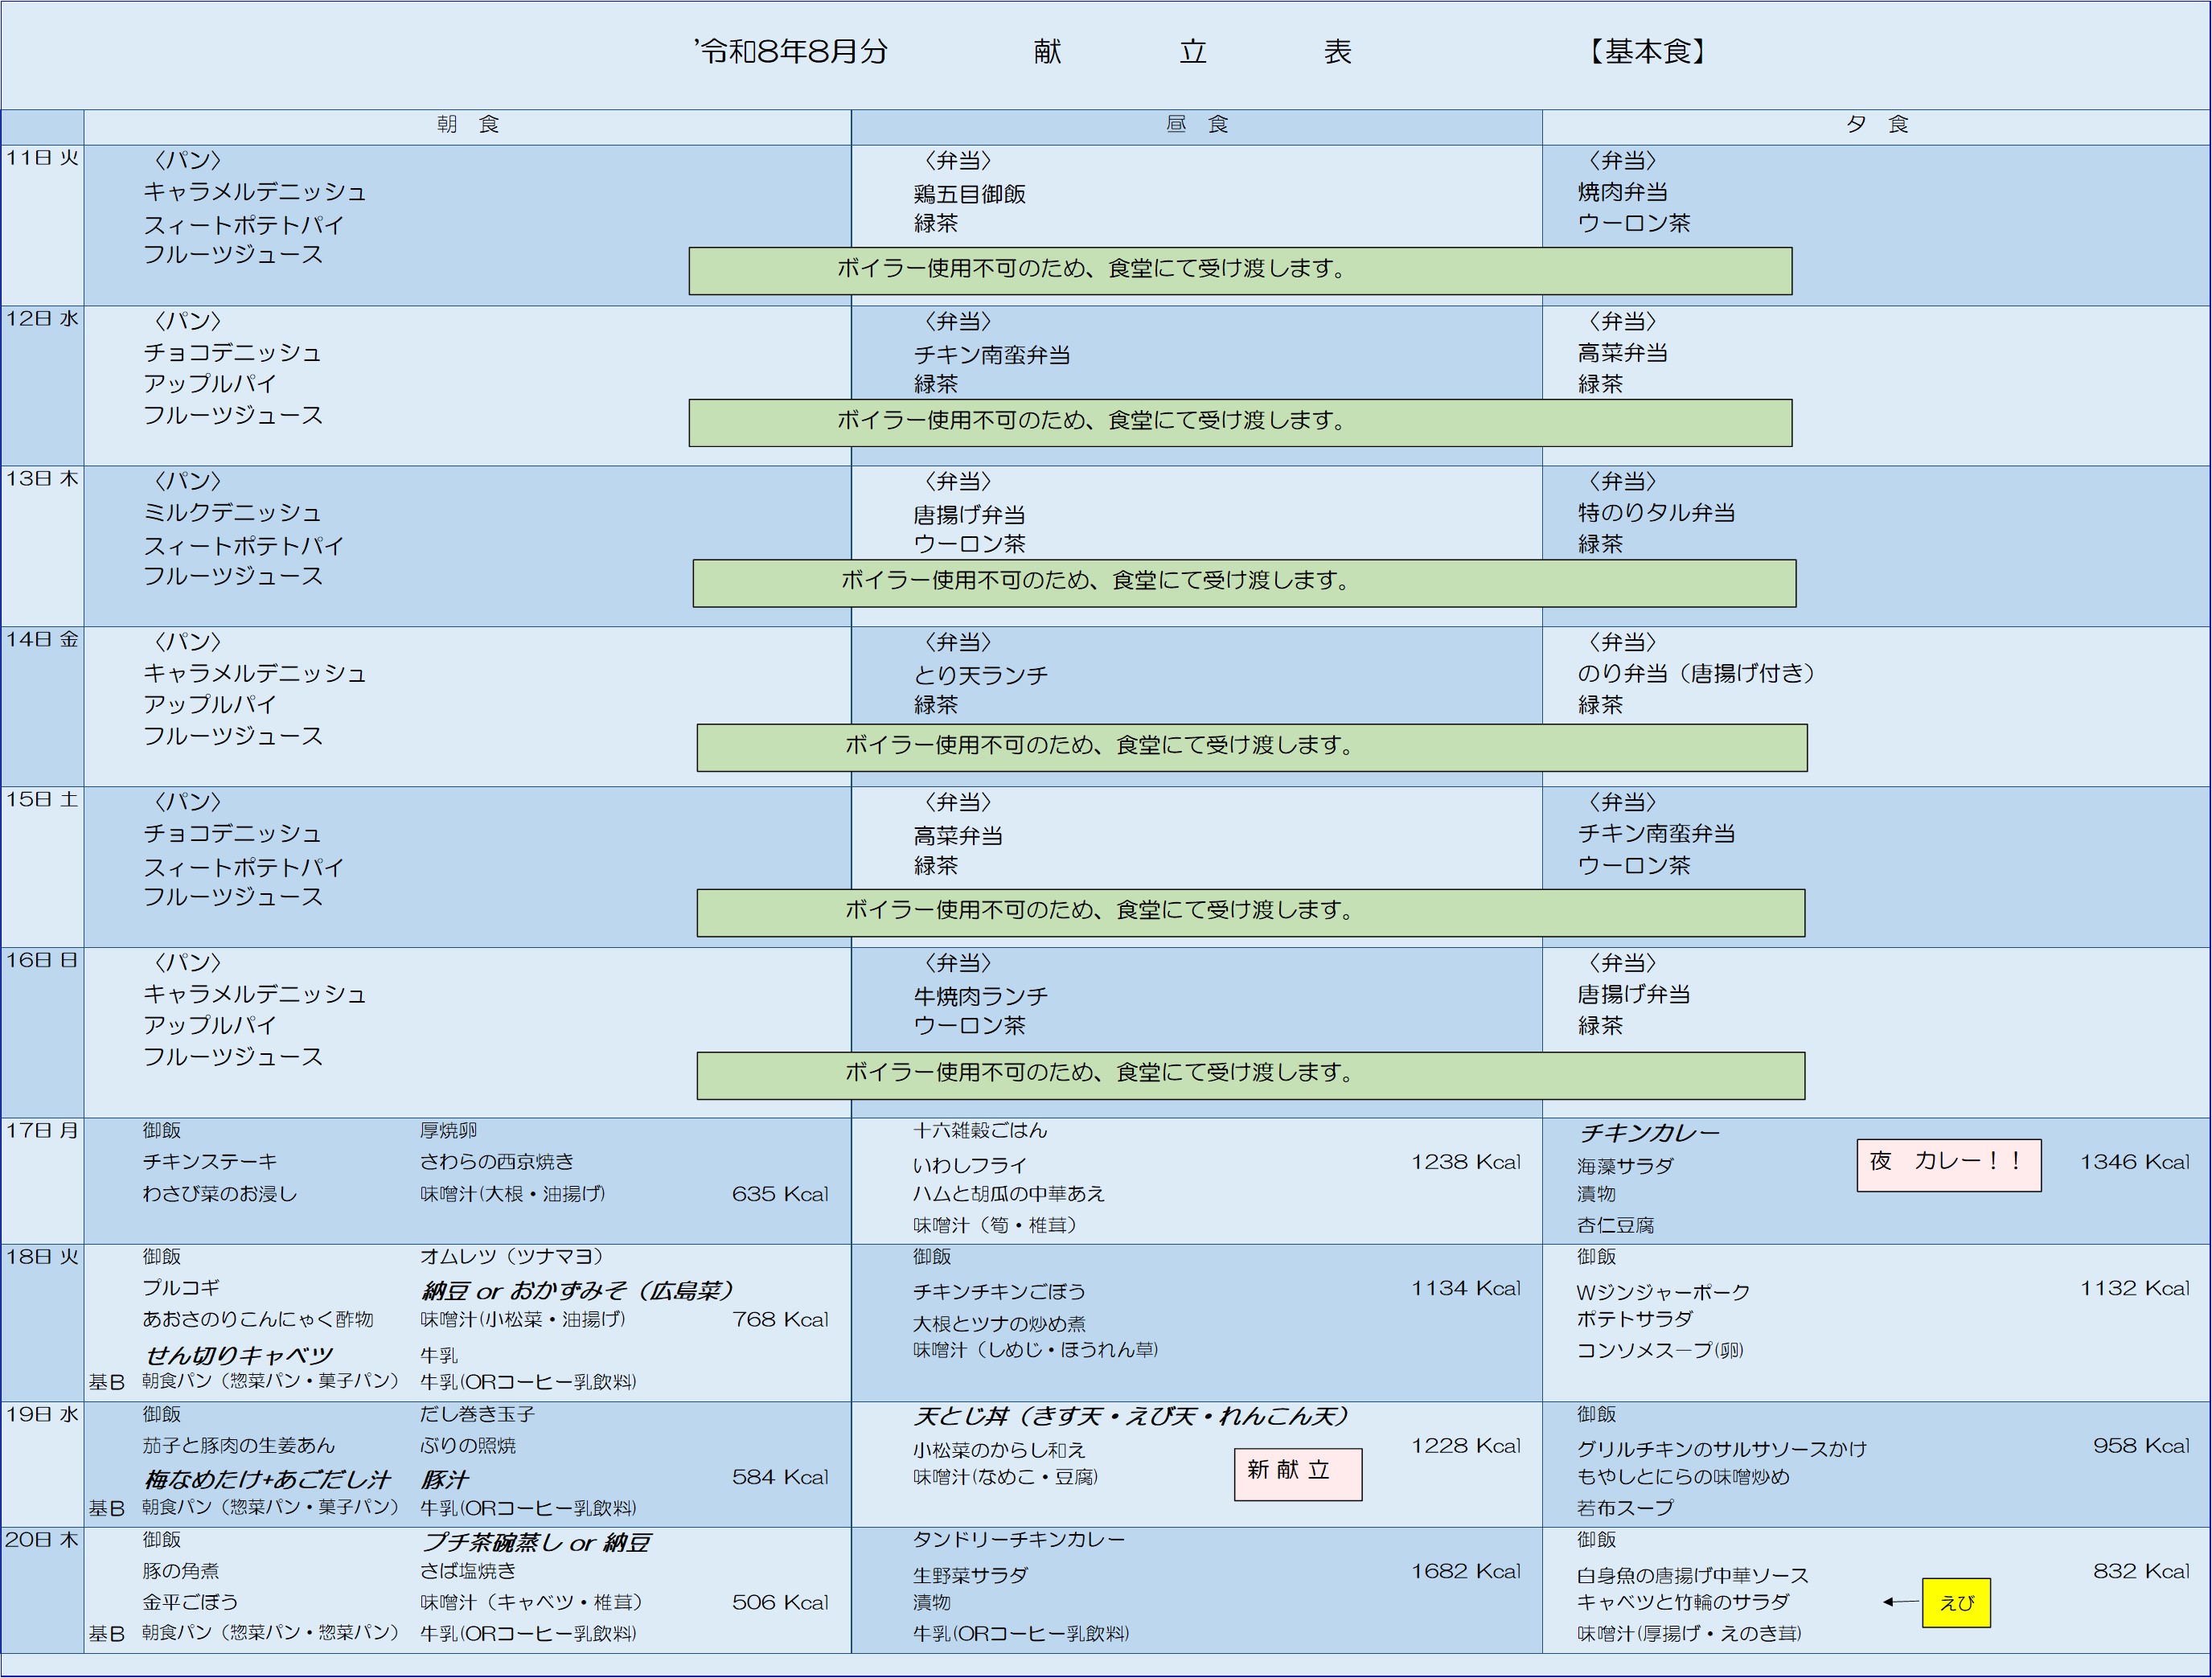Click the 20日 木 date cell

click(x=42, y=1590)
